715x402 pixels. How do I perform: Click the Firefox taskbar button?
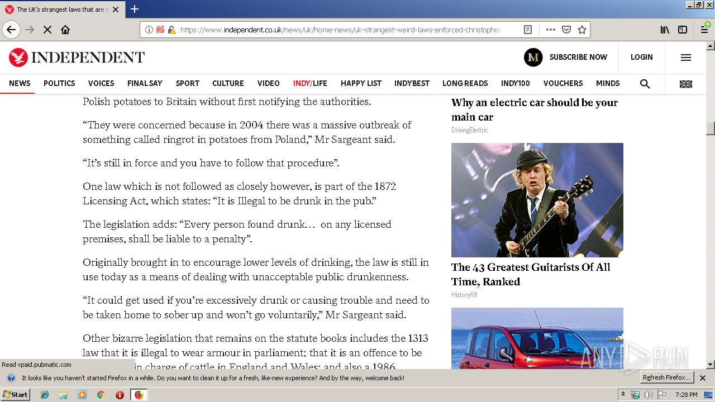139,395
